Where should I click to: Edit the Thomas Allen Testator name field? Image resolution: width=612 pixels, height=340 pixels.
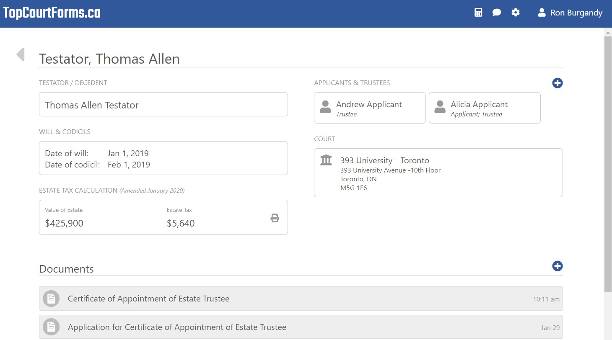[x=163, y=105]
